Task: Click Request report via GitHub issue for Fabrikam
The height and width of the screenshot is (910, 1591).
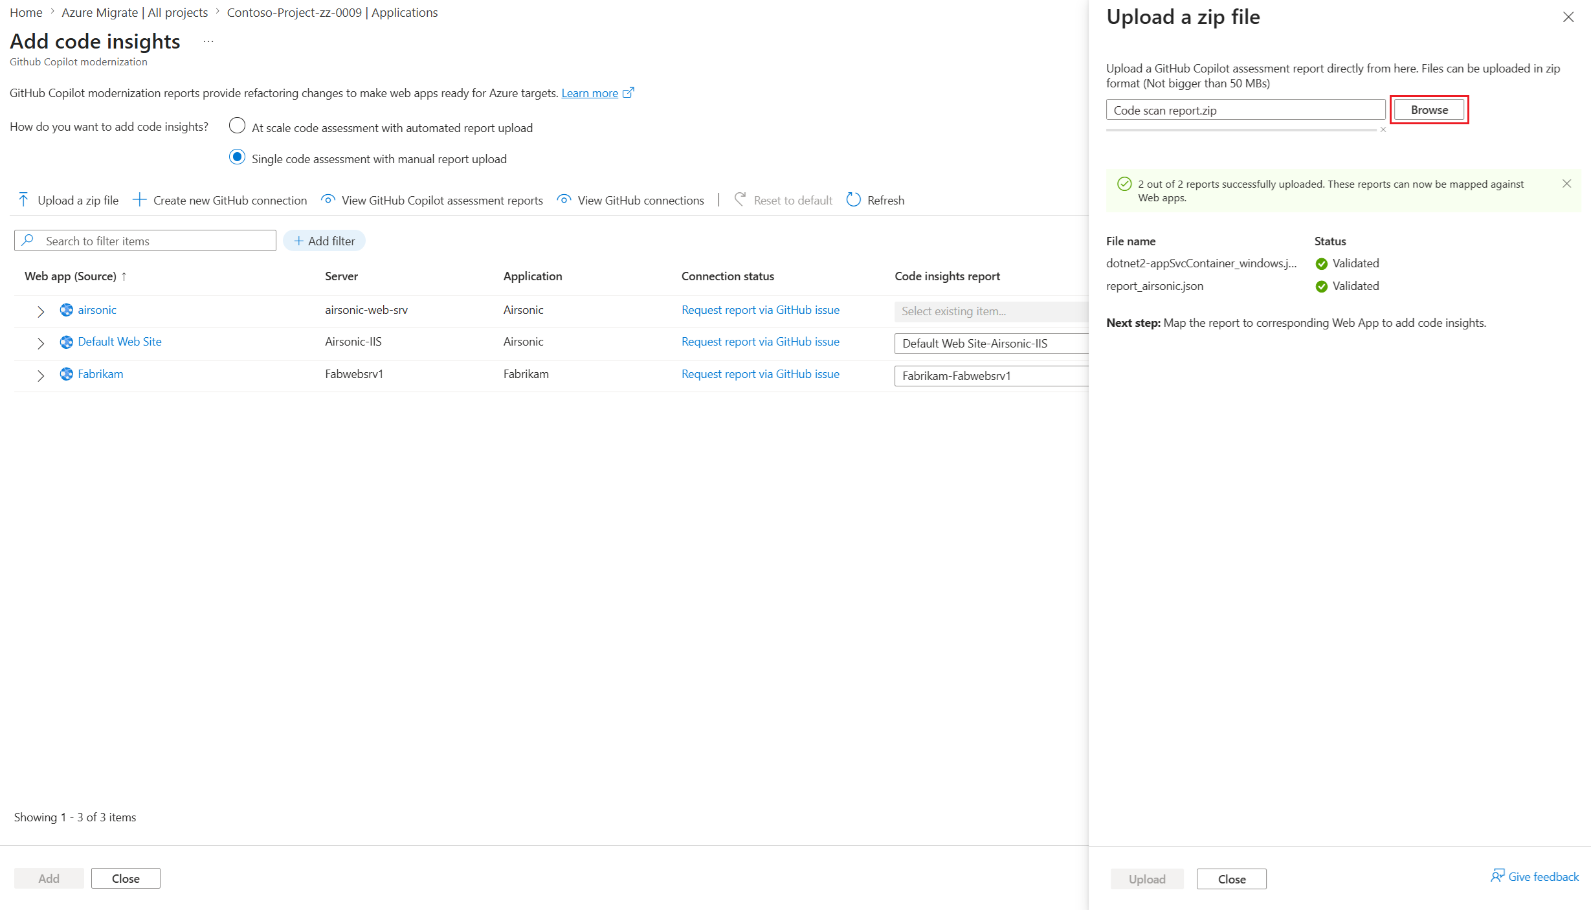Action: 761,374
